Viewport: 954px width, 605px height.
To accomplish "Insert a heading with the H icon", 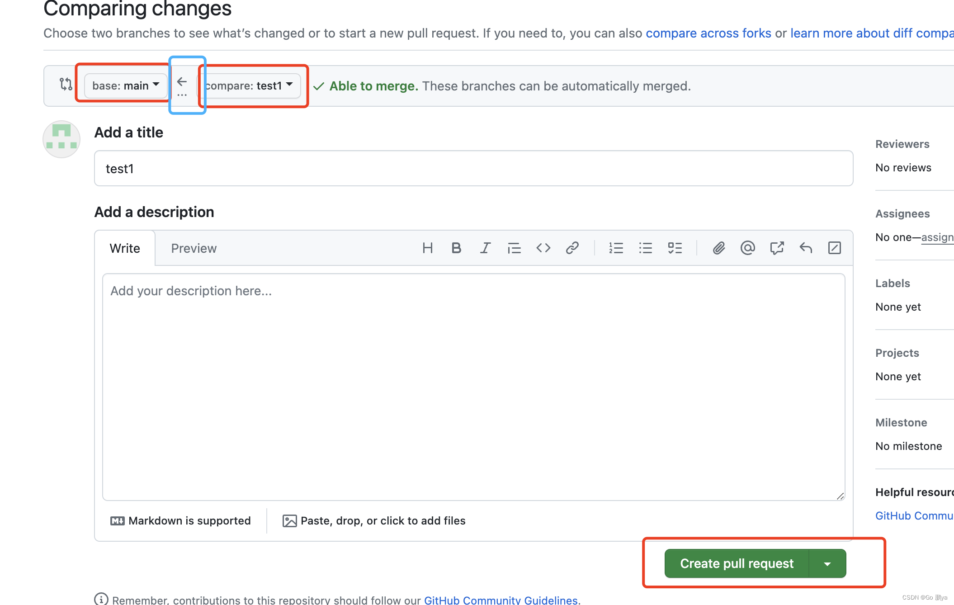I will pyautogui.click(x=427, y=248).
